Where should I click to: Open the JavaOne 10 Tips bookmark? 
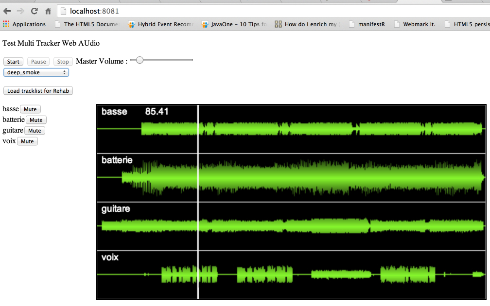(x=234, y=24)
